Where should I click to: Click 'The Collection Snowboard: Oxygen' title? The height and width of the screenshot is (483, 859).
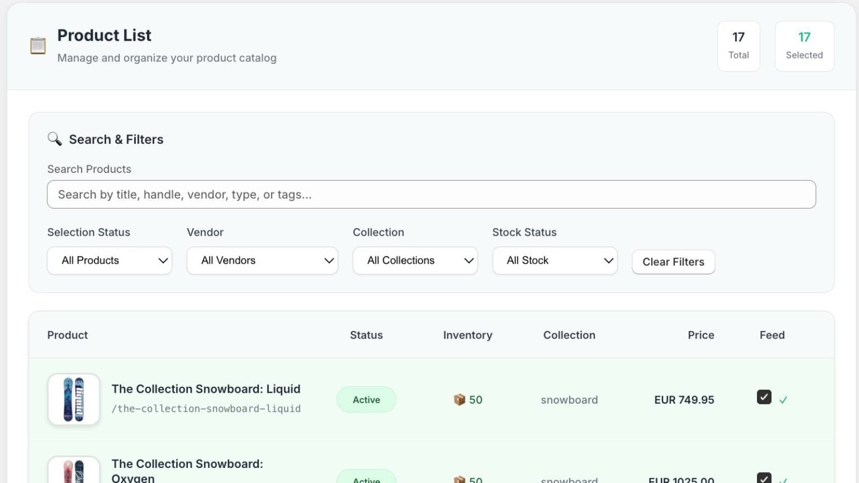187,471
